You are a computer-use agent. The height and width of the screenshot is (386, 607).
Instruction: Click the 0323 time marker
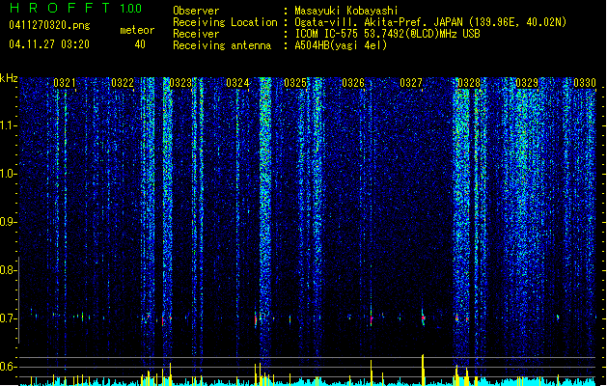coord(180,83)
